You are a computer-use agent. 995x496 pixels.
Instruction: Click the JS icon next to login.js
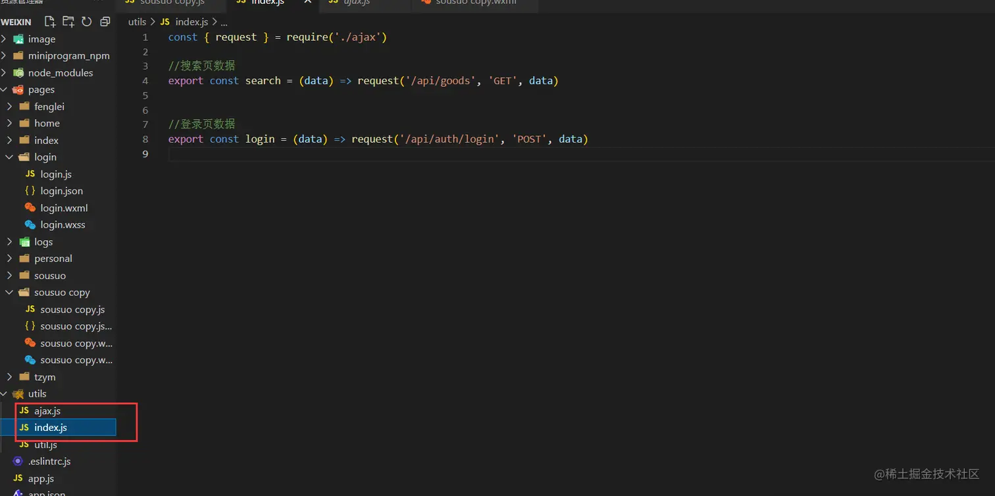30,174
